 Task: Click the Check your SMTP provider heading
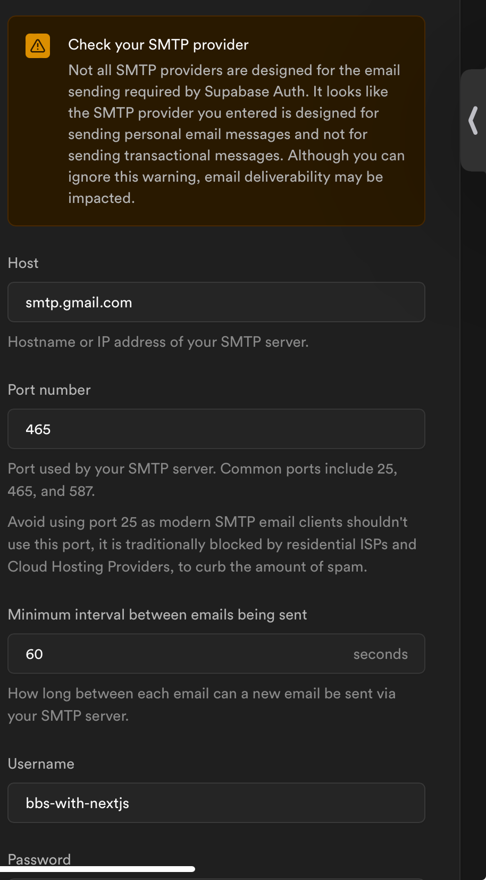point(158,45)
